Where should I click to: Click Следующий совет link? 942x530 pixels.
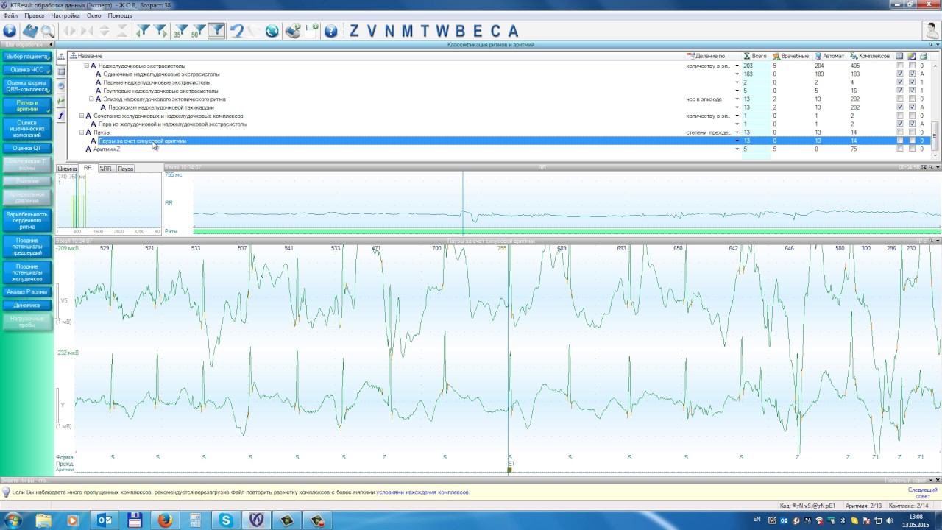(922, 492)
